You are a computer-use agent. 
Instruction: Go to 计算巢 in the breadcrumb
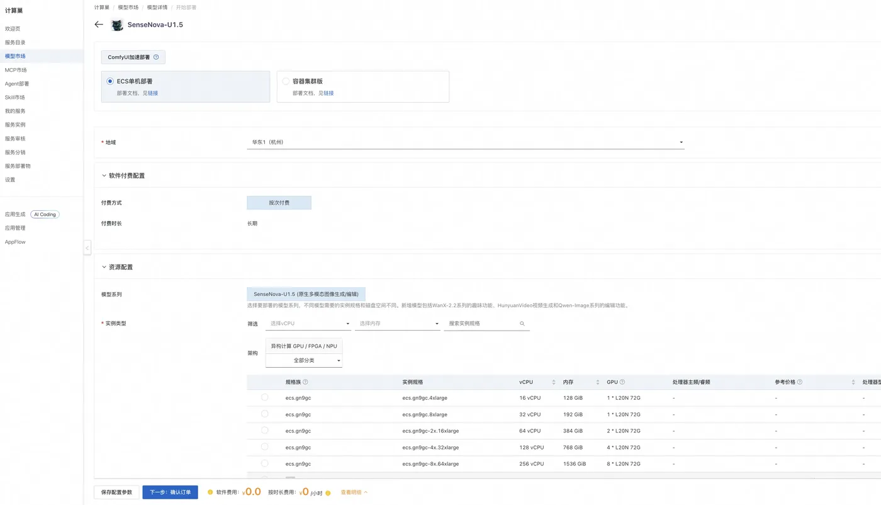click(x=101, y=8)
